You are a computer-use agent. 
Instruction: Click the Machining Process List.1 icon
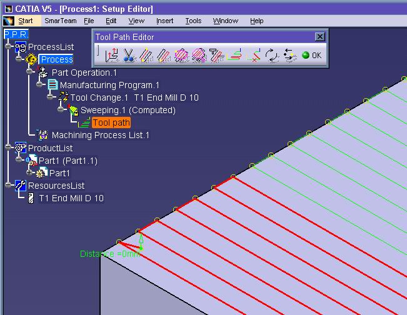point(43,135)
